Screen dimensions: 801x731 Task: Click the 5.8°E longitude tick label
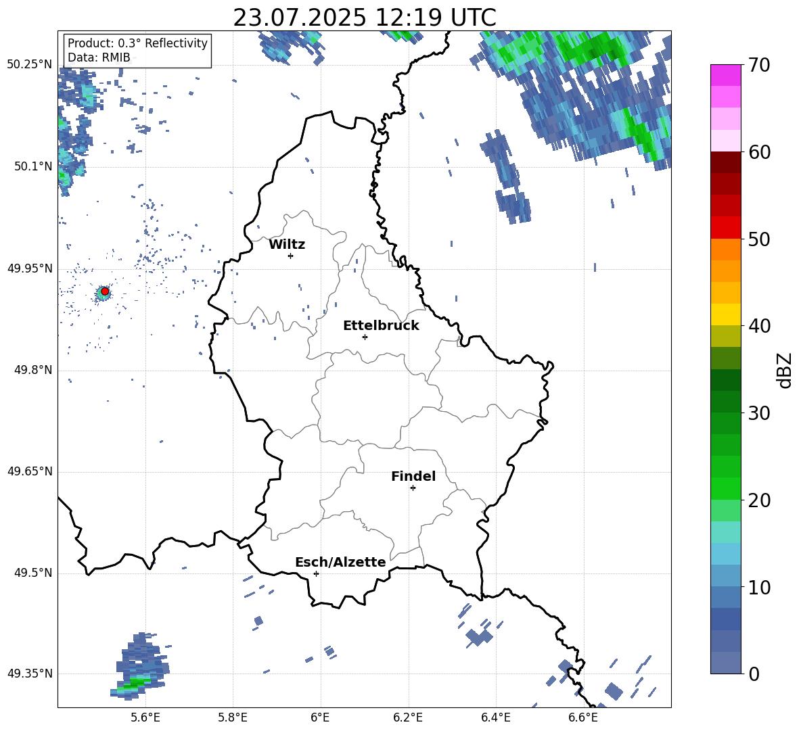tap(233, 718)
